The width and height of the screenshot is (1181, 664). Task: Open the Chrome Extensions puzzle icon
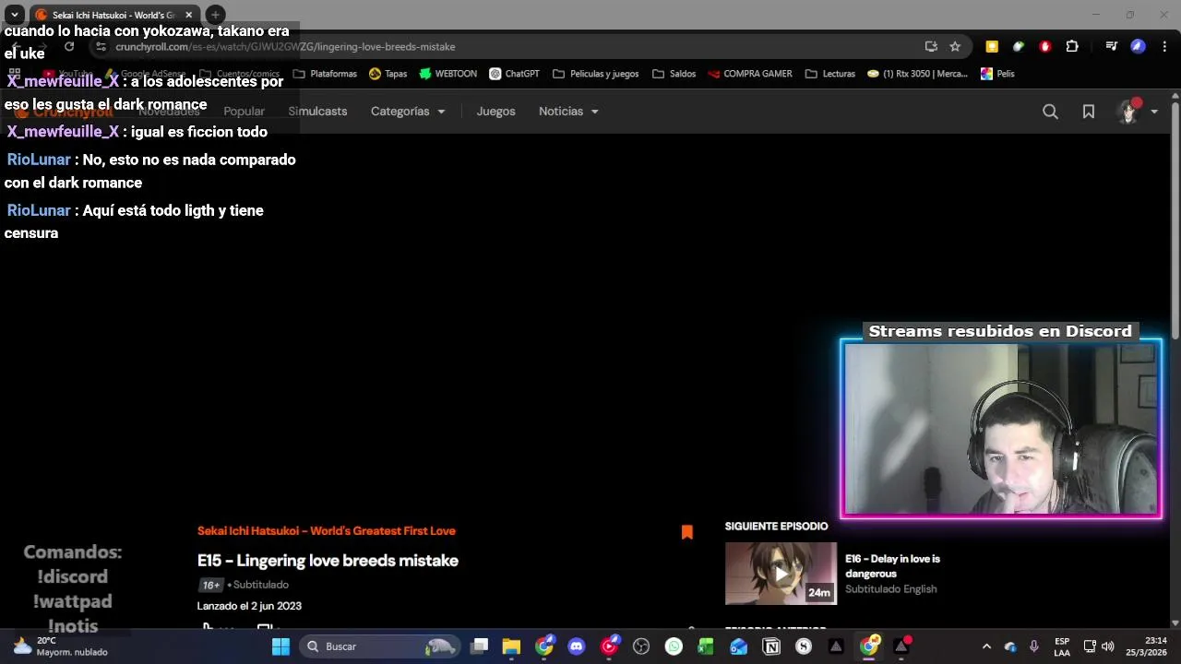pyautogui.click(x=1072, y=46)
